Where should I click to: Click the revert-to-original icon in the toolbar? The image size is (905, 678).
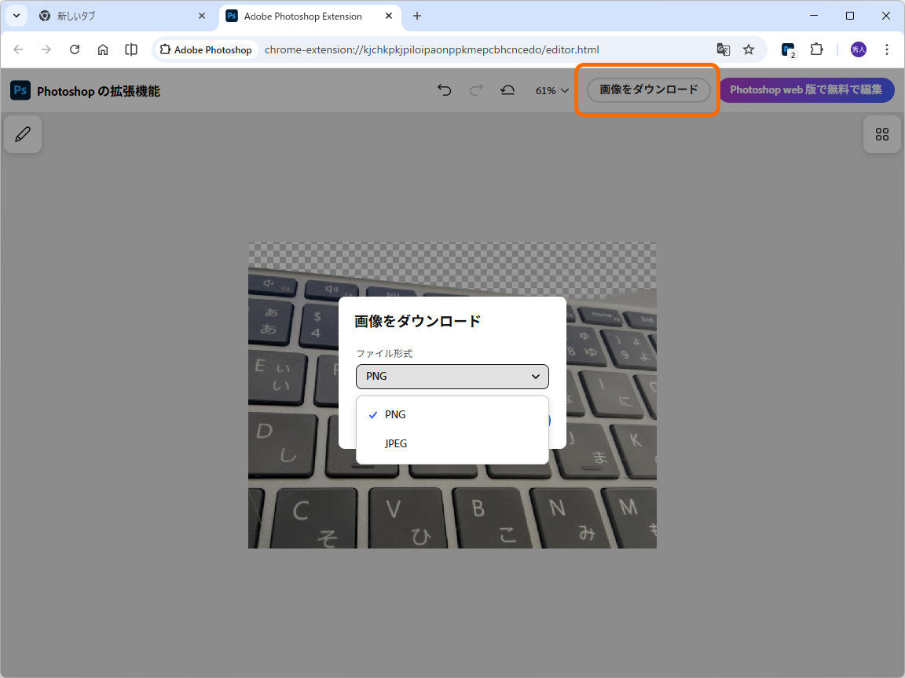[x=507, y=89]
